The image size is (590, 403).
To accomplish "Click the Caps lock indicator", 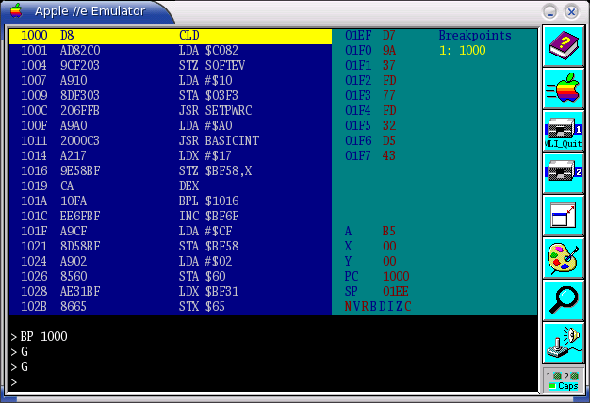I will 564,386.
